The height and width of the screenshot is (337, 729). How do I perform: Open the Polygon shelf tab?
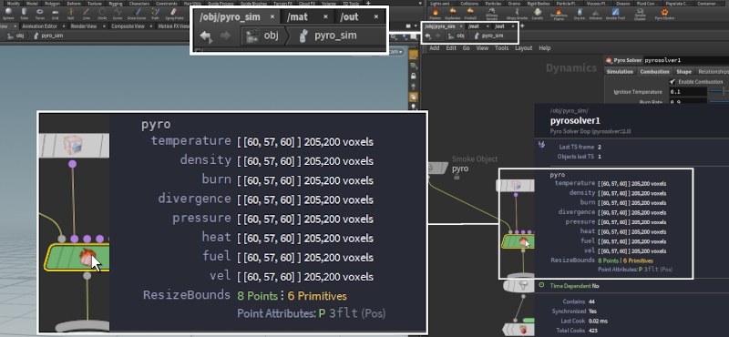[x=53, y=4]
